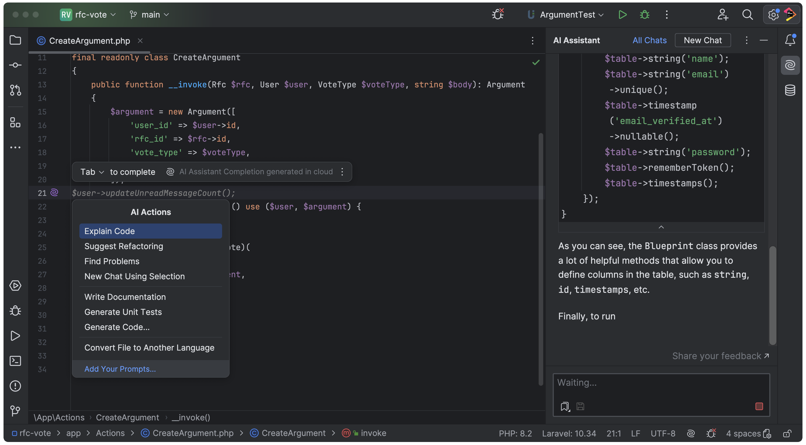Screen dimensions: 806x445
Task: Toggle read-only lock in status bar
Action: click(x=787, y=433)
